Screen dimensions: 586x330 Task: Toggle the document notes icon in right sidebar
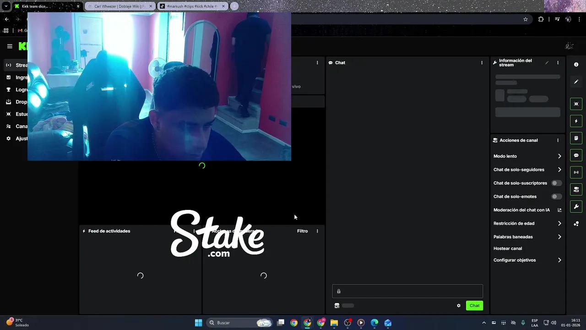tap(576, 138)
